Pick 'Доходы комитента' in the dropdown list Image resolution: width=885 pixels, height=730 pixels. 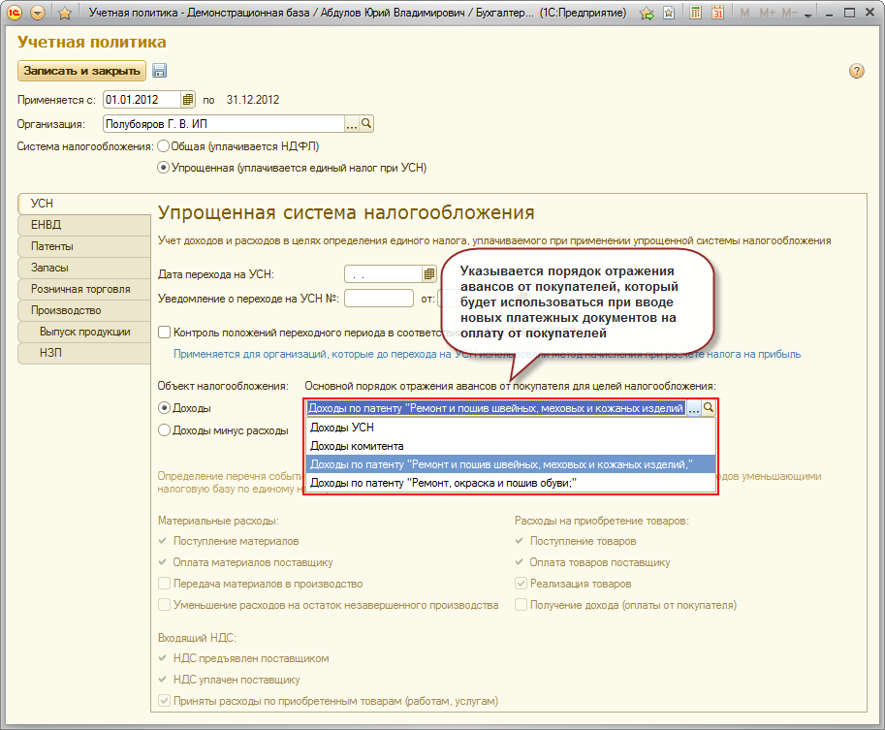tap(356, 446)
